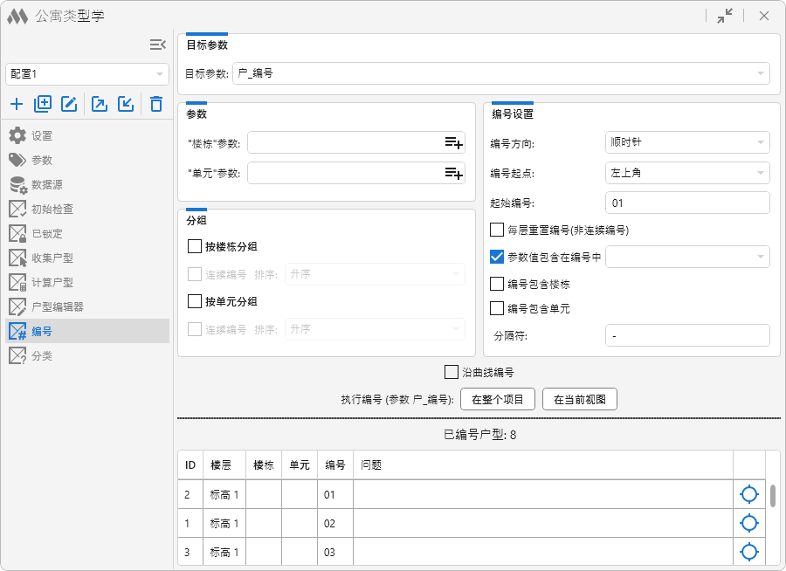Click the duplicate configuration icon
Viewport: 786px width, 571px height.
coord(43,105)
